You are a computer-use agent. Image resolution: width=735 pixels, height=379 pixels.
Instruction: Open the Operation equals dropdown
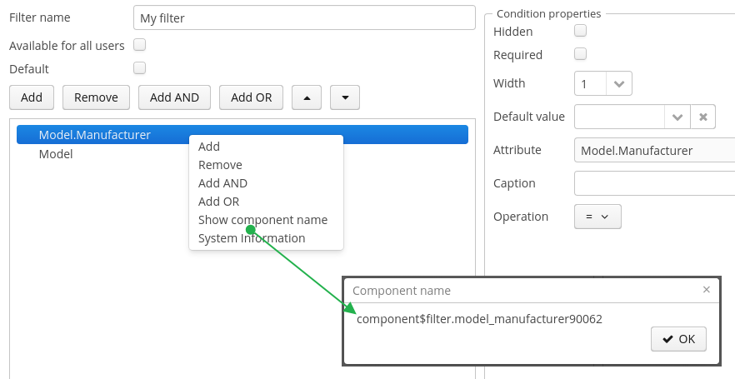point(597,217)
